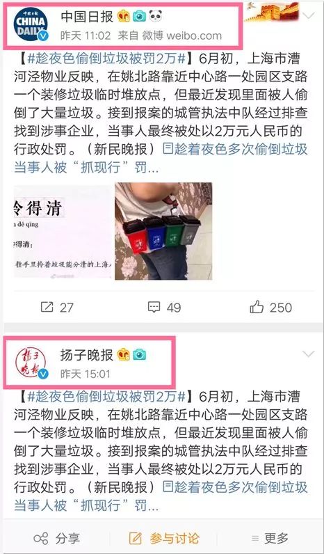
Task: Open the hashtag in the 扬子晚报 post
Action: (106, 397)
